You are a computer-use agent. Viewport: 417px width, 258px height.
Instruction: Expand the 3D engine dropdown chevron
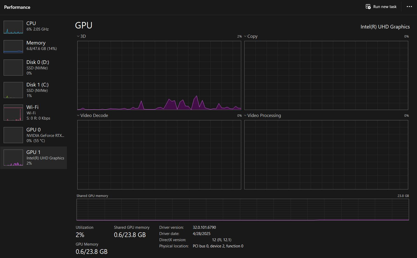tap(78, 36)
